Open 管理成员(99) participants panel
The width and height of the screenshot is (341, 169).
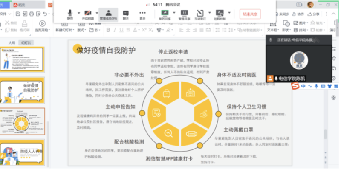pos(109,15)
